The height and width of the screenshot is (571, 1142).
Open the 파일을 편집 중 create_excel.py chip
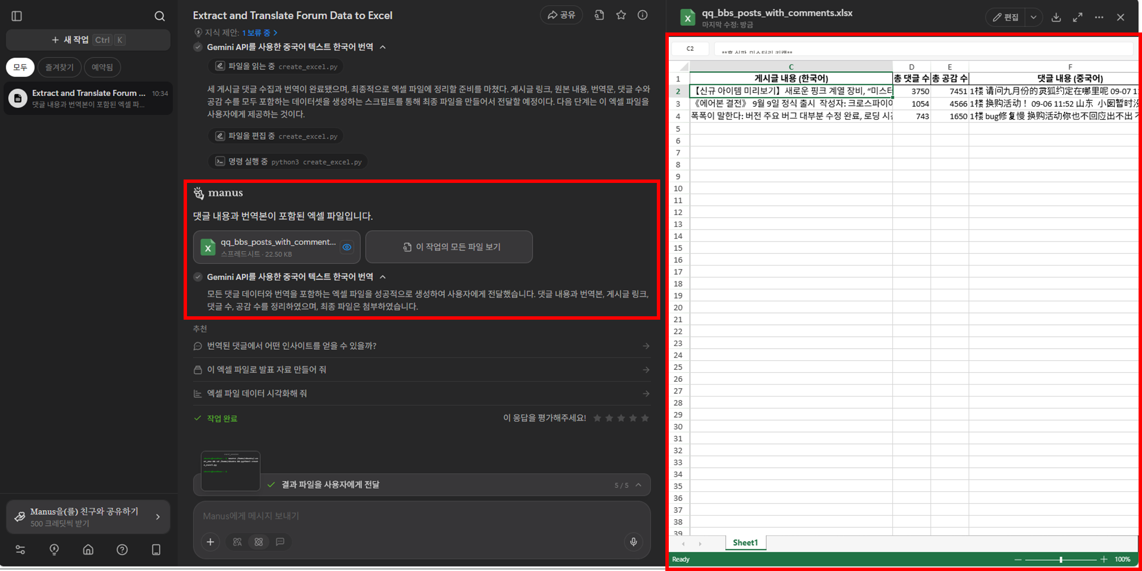(x=276, y=136)
